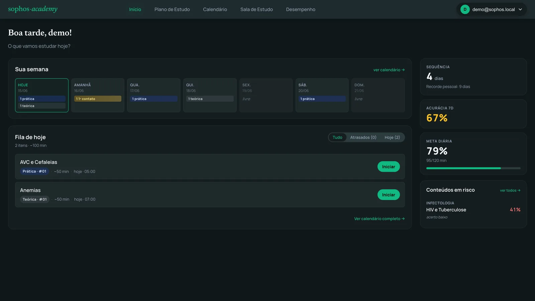The height and width of the screenshot is (301, 535).
Task: Select the DOM. 21/06 free day
Action: point(378,95)
